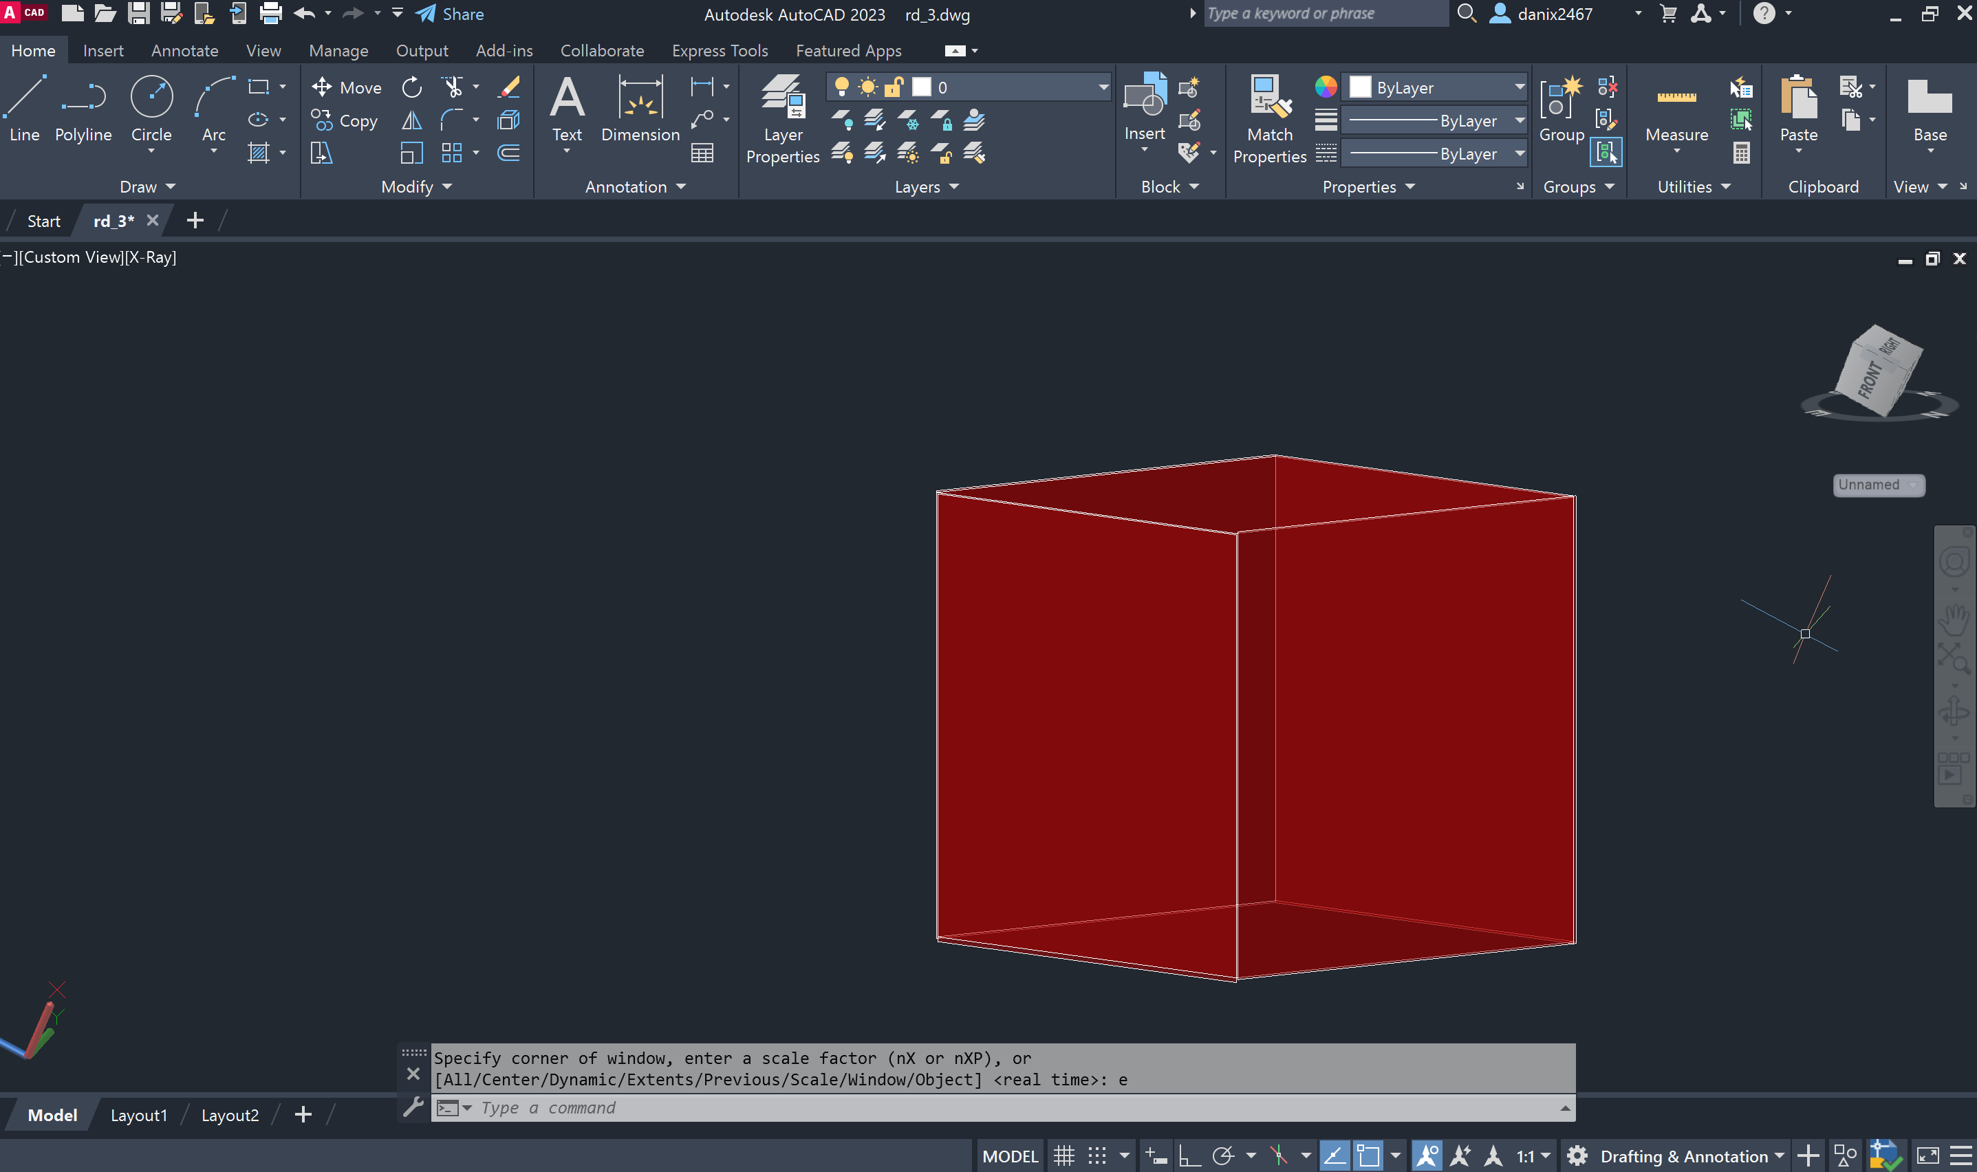Screen dimensions: 1977x1172
Task: Select the Measure utility
Action: (x=1676, y=111)
